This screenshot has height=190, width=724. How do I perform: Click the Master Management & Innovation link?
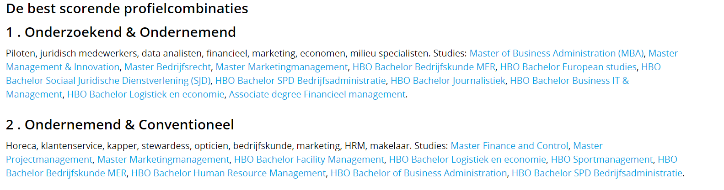pyautogui.click(x=63, y=67)
